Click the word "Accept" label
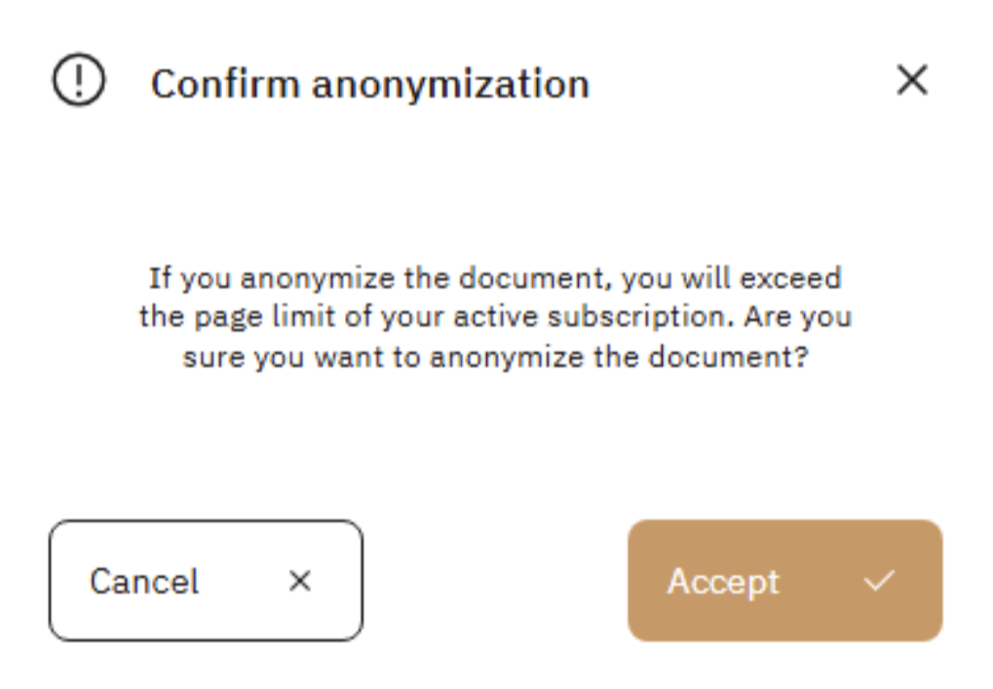 [x=723, y=582]
